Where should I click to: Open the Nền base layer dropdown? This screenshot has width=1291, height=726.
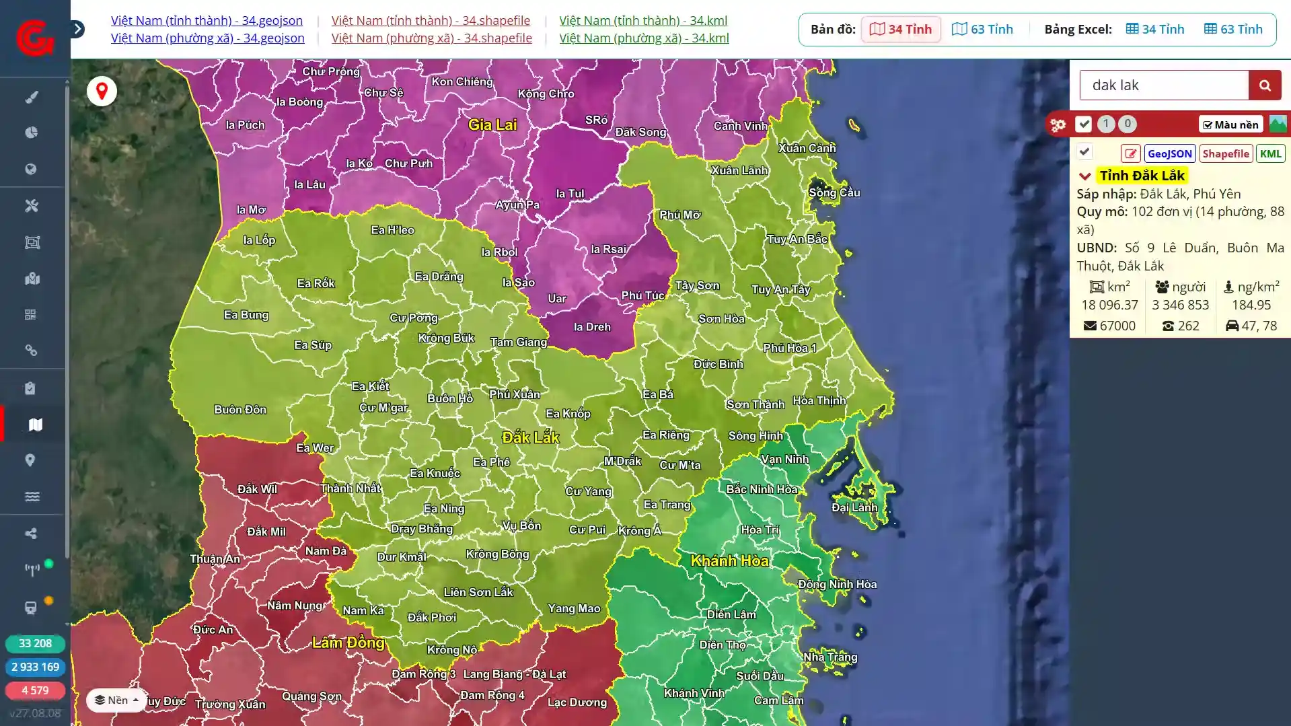point(116,700)
